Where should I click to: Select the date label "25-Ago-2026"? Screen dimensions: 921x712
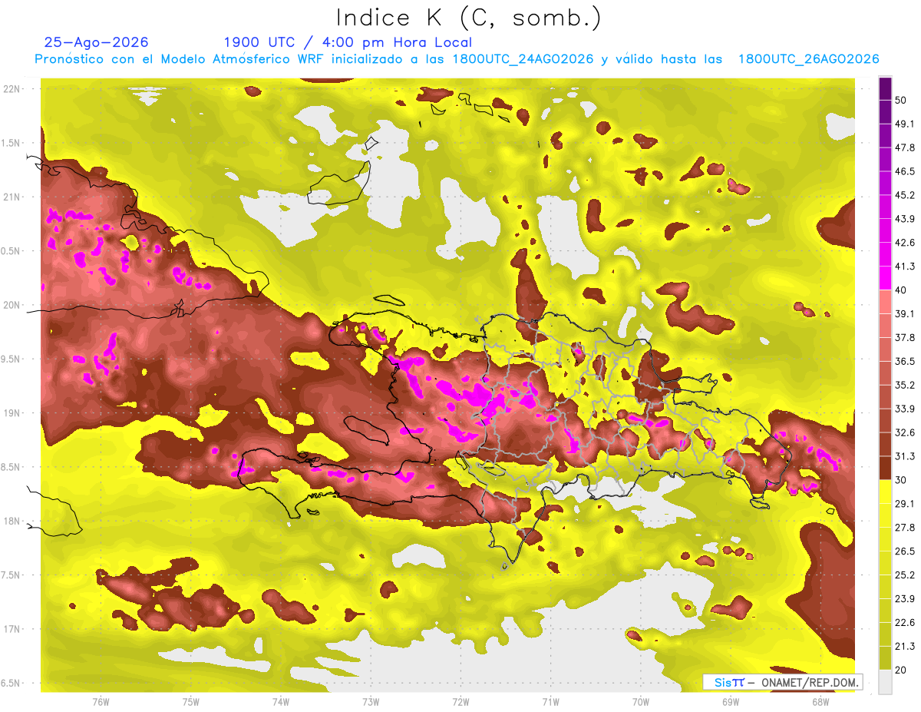click(x=97, y=42)
